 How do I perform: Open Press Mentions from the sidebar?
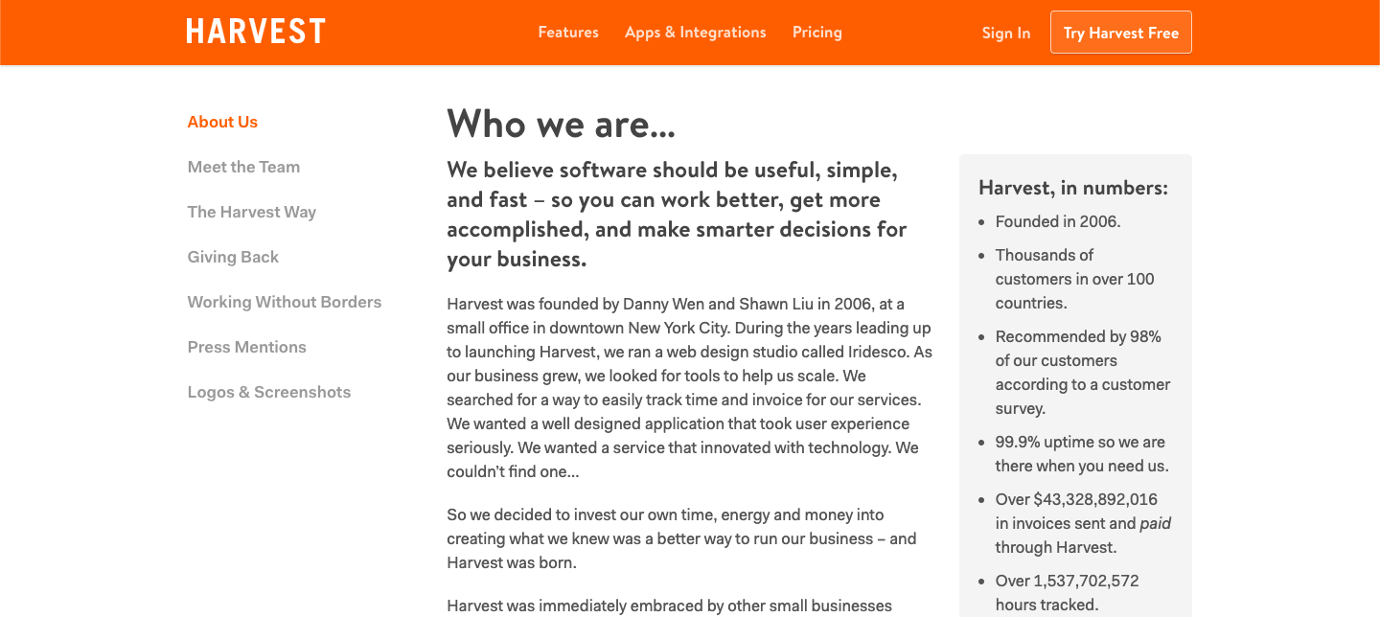(x=247, y=347)
